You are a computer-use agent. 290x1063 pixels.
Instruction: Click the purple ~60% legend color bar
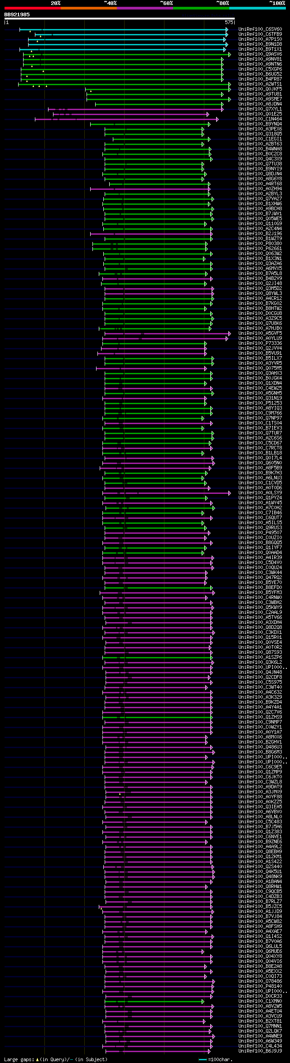pyautogui.click(x=145, y=8)
